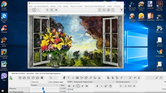Jump to the first key with skip-back button
Image resolution: width=166 pixels, height=93 pixels.
[x=69, y=86]
